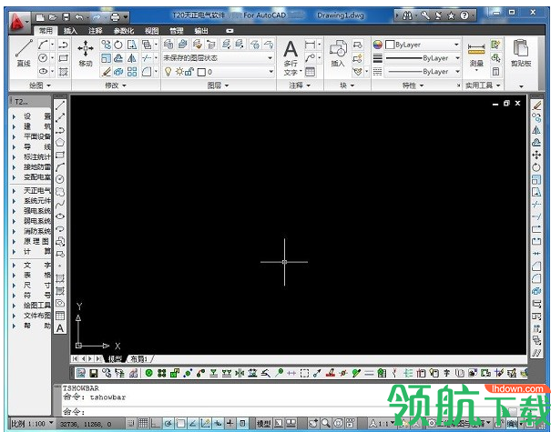
Task: Toggle the layer lock padlock icon
Action: pos(189,72)
